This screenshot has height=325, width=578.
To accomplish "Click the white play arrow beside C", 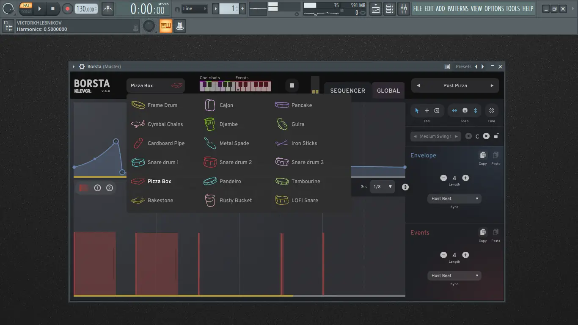I will pyautogui.click(x=486, y=136).
